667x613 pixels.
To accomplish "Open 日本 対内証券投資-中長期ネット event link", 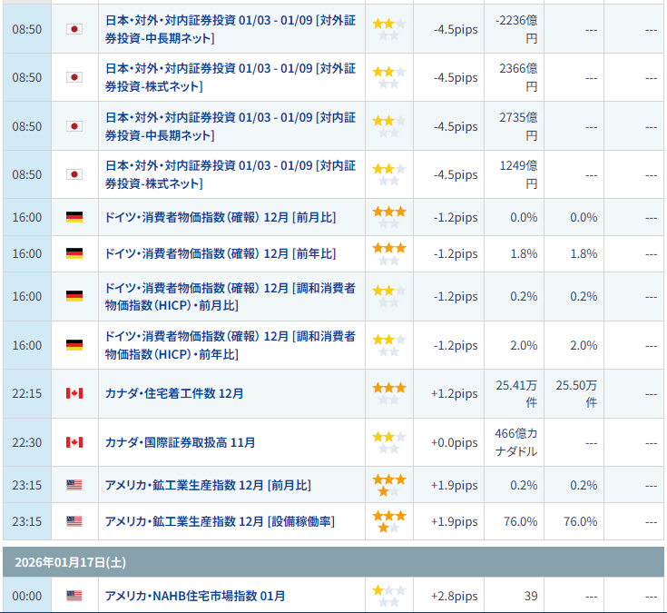I will pyautogui.click(x=230, y=126).
